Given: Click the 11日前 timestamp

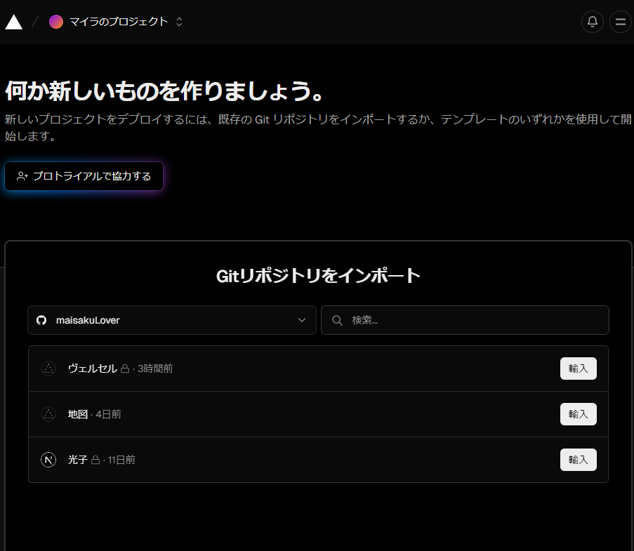Looking at the screenshot, I should coord(121,460).
